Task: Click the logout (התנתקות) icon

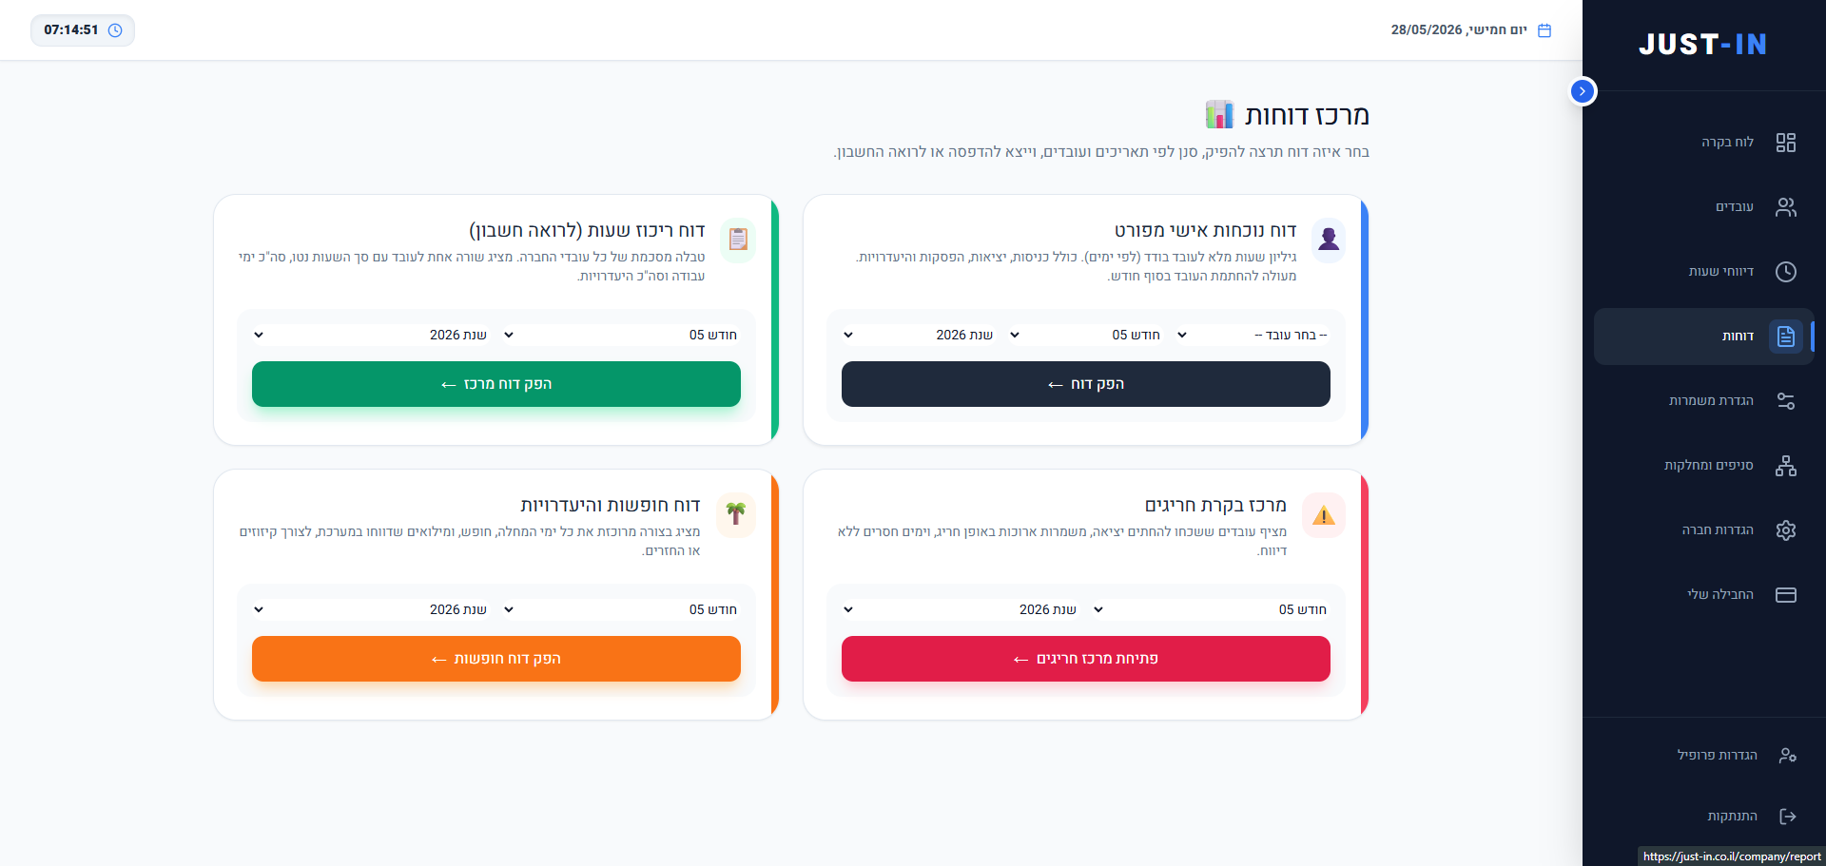Action: pos(1787,817)
